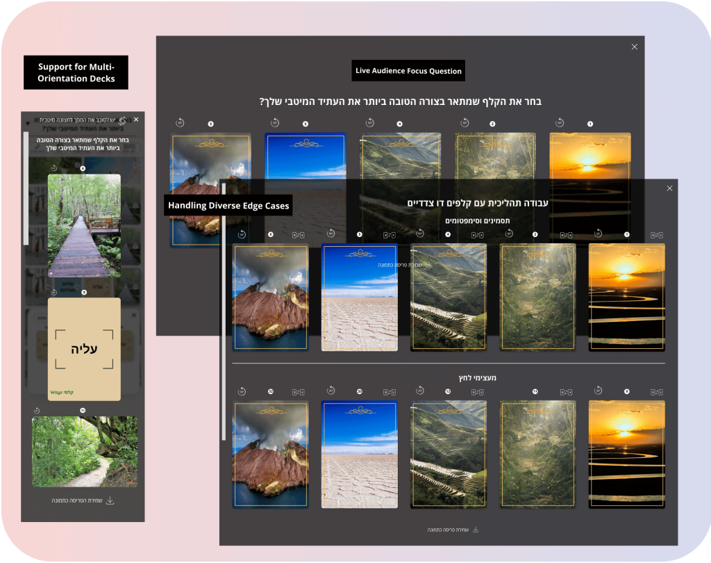Click the download icon at bottom of front window
711x563 pixels.
coord(476,530)
